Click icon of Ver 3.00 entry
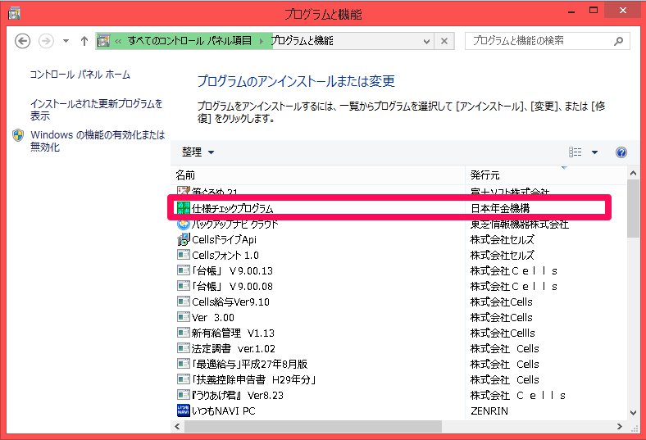 (x=184, y=317)
